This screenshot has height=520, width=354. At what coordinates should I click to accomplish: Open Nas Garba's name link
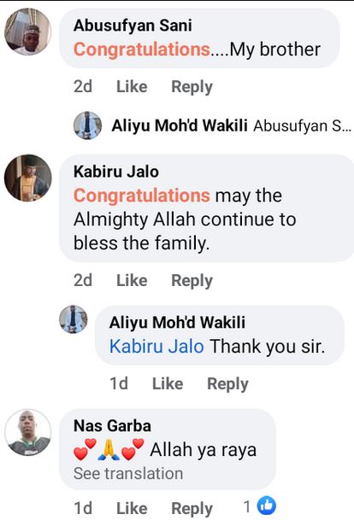(x=112, y=426)
